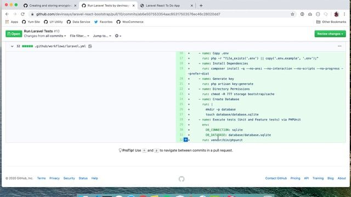Click diff line 'run: php artisan key:generate'
351x197 pixels.
pyautogui.click(x=228, y=84)
